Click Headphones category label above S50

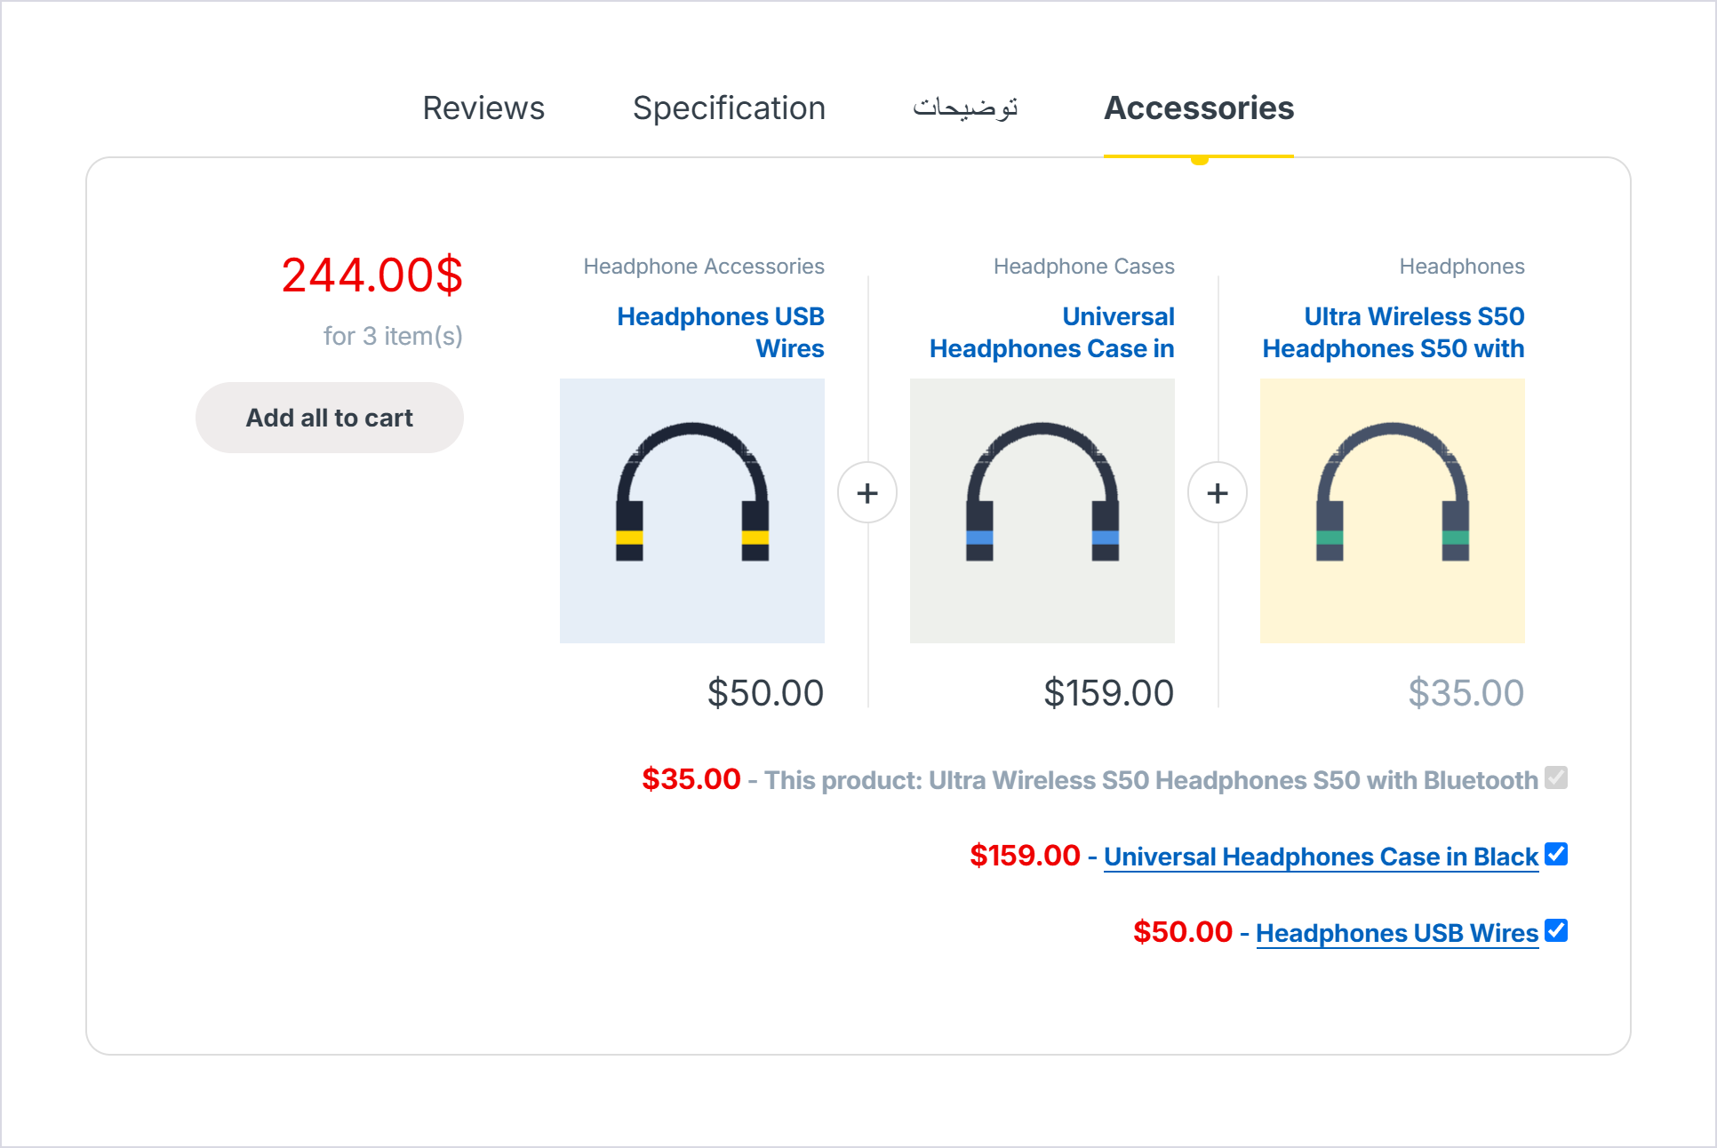point(1462,267)
